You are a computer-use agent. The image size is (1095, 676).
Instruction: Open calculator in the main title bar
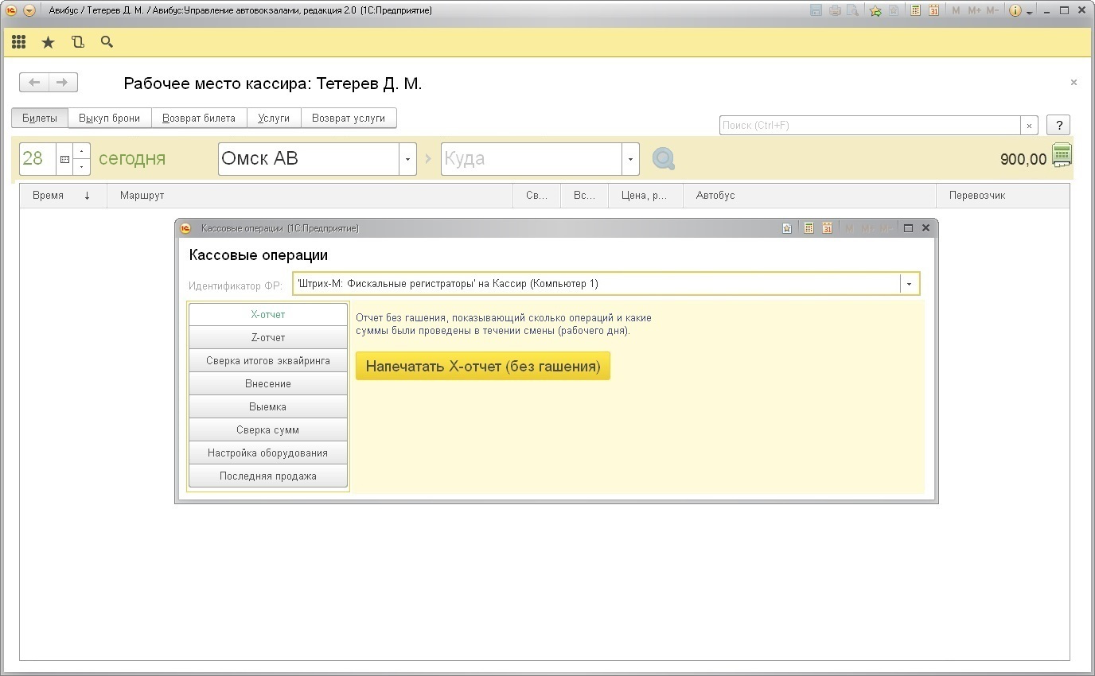(x=916, y=10)
